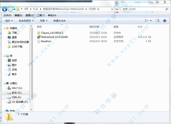171x124 pixels.
Task: Click the navigation pane scroll-down arrow
Action: point(31,110)
